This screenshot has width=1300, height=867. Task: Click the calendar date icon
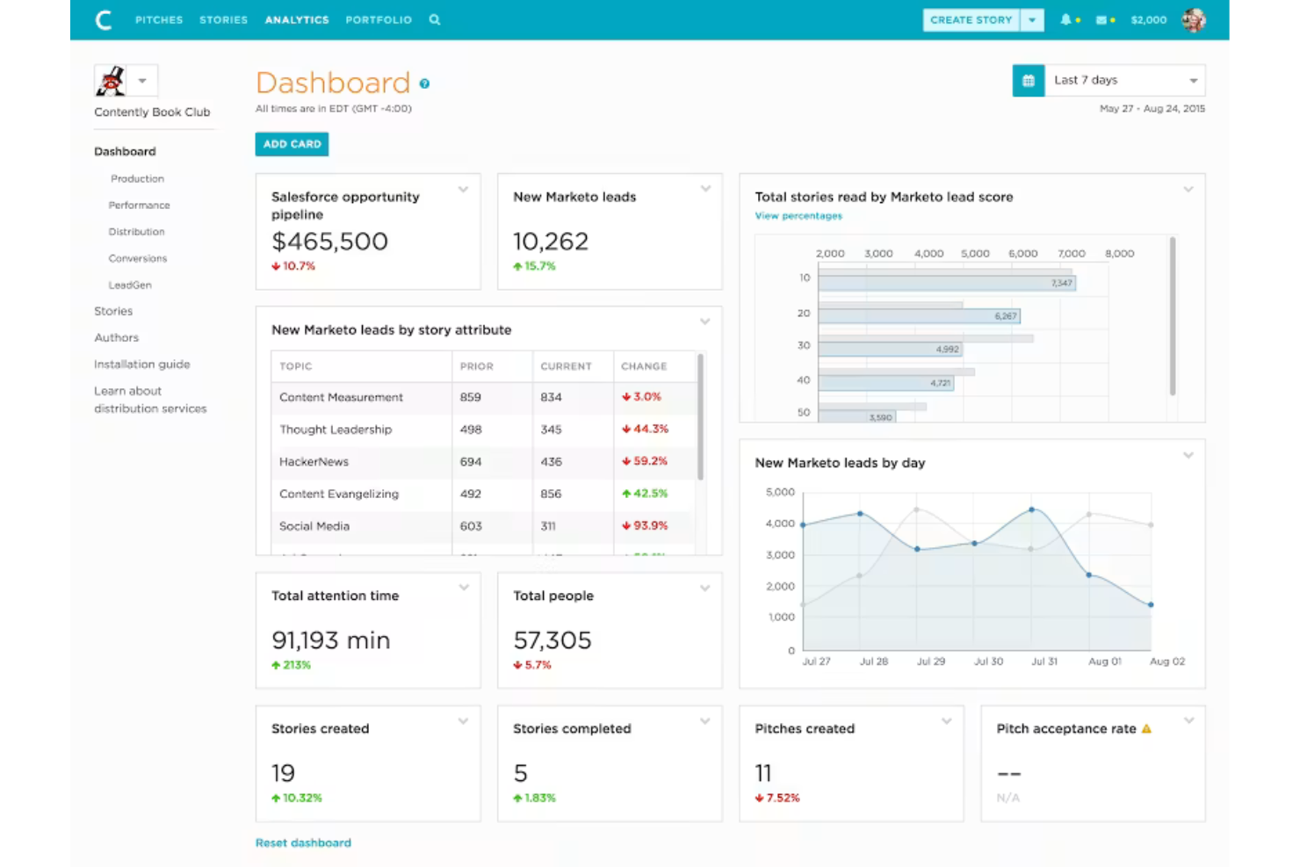[1029, 80]
